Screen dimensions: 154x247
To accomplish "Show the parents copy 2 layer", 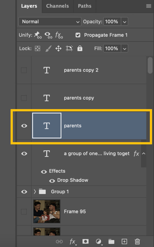I will tap(24, 70).
